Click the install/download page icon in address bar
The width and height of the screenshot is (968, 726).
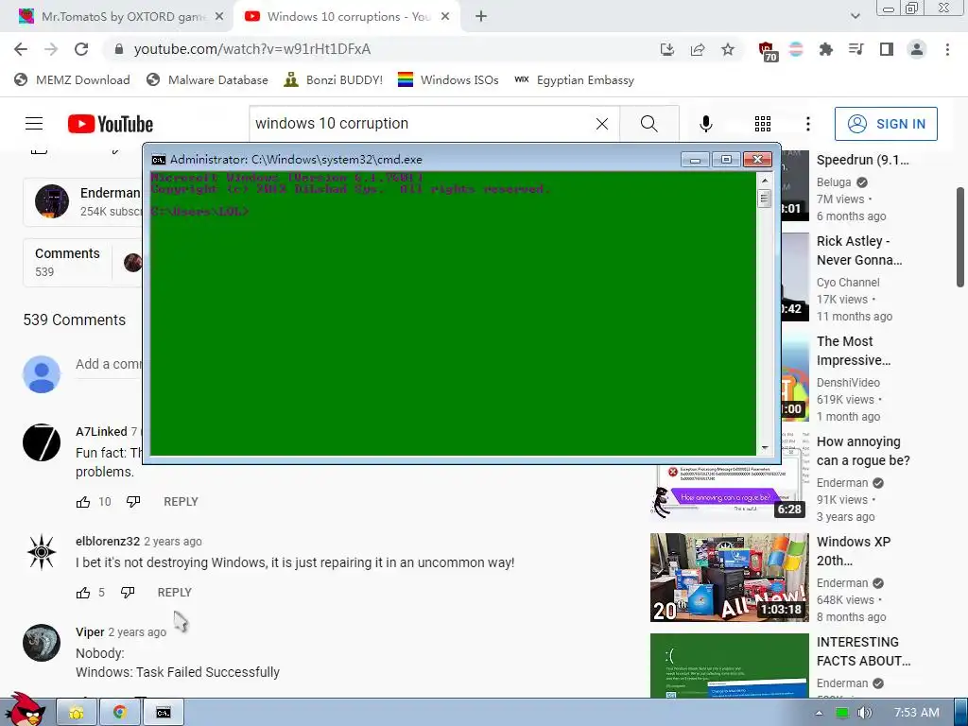click(666, 49)
